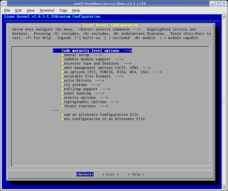
Task: Click the terminal vertical scrollbar
Action: pyautogui.click(x=225, y=101)
